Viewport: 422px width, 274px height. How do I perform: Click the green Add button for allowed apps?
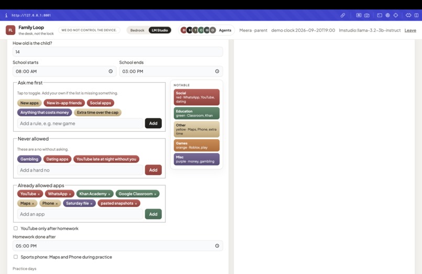coord(153,214)
